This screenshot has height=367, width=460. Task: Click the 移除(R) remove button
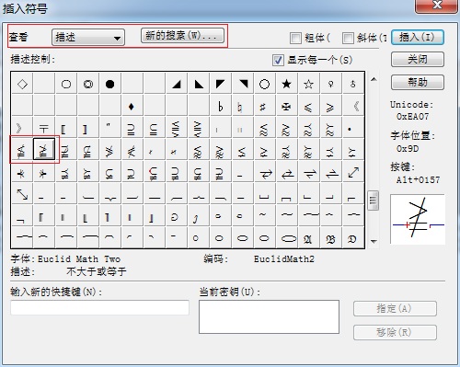(395, 332)
